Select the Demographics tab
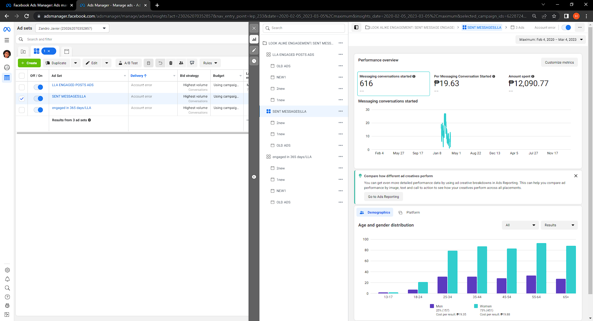This screenshot has height=321, width=593. pos(375,212)
